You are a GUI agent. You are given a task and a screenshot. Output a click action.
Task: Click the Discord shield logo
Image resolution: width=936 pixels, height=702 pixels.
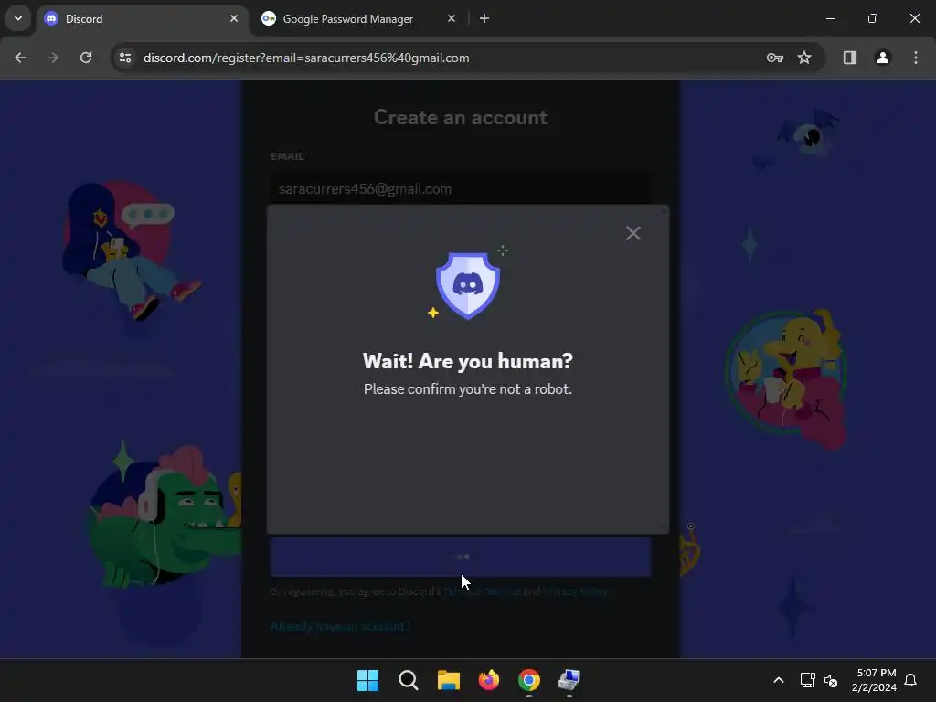pyautogui.click(x=467, y=285)
